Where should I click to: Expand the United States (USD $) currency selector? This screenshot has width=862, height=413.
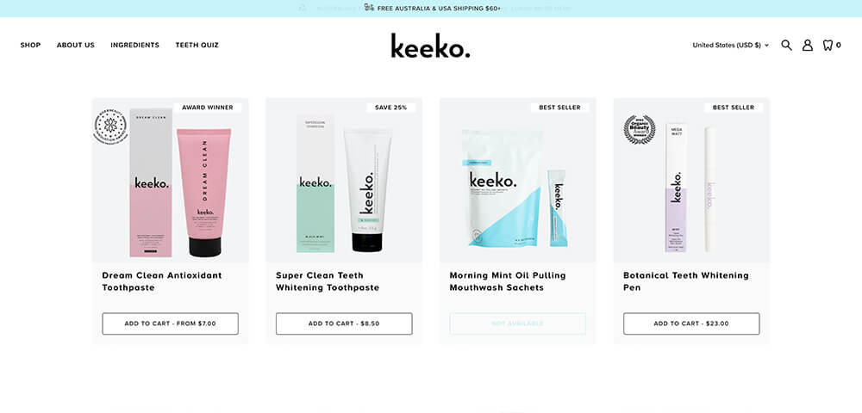click(731, 45)
